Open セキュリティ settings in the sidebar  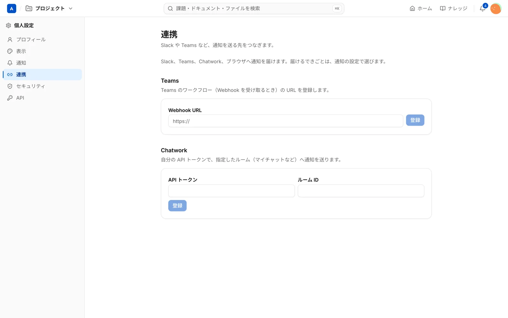pyautogui.click(x=42, y=86)
